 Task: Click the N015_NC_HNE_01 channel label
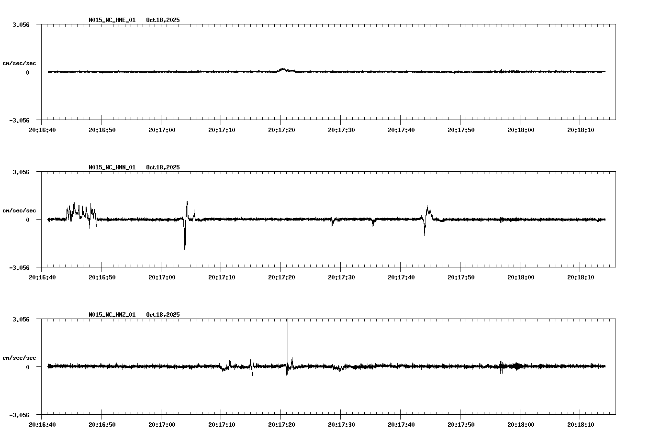(x=111, y=20)
